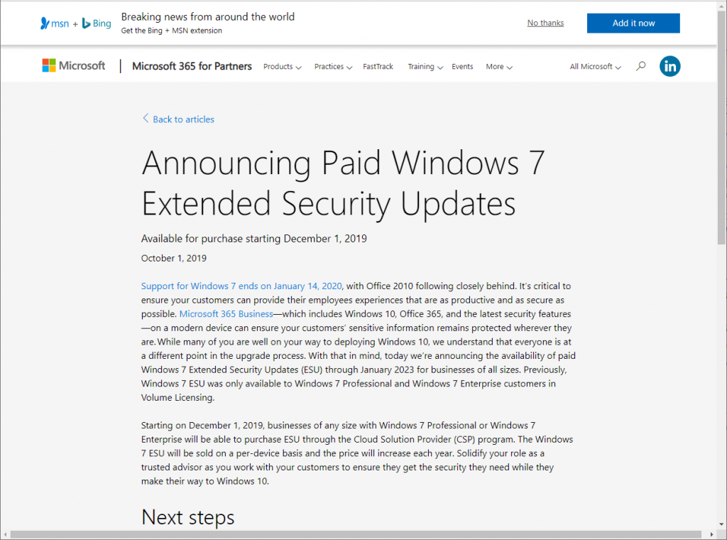
Task: Click the article headline Announcing Paid Windows 7
Action: click(x=343, y=183)
